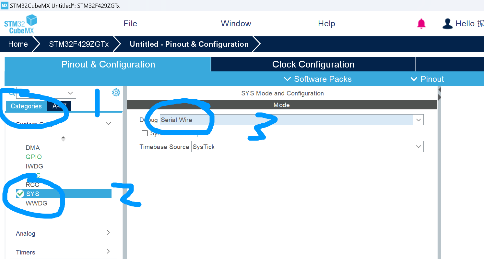This screenshot has width=484, height=259.
Task: Expand the Analog category
Action: click(64, 233)
